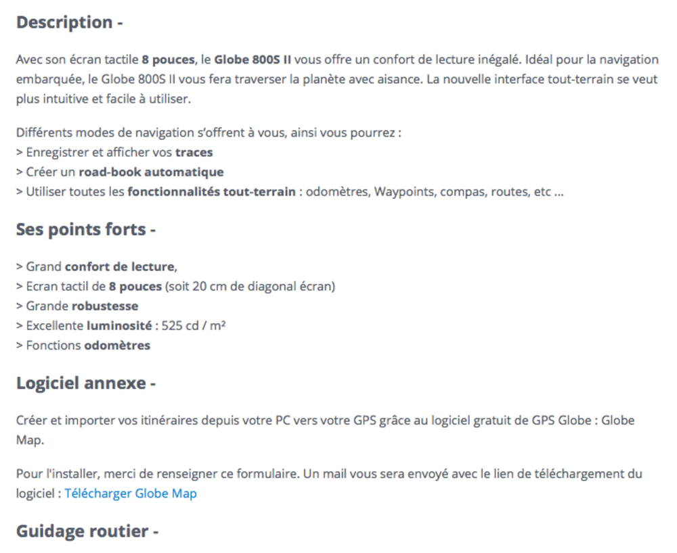Click the bold 8 pouces in first paragraph
Image resolution: width=677 pixels, height=553 pixels.
pyautogui.click(x=168, y=59)
